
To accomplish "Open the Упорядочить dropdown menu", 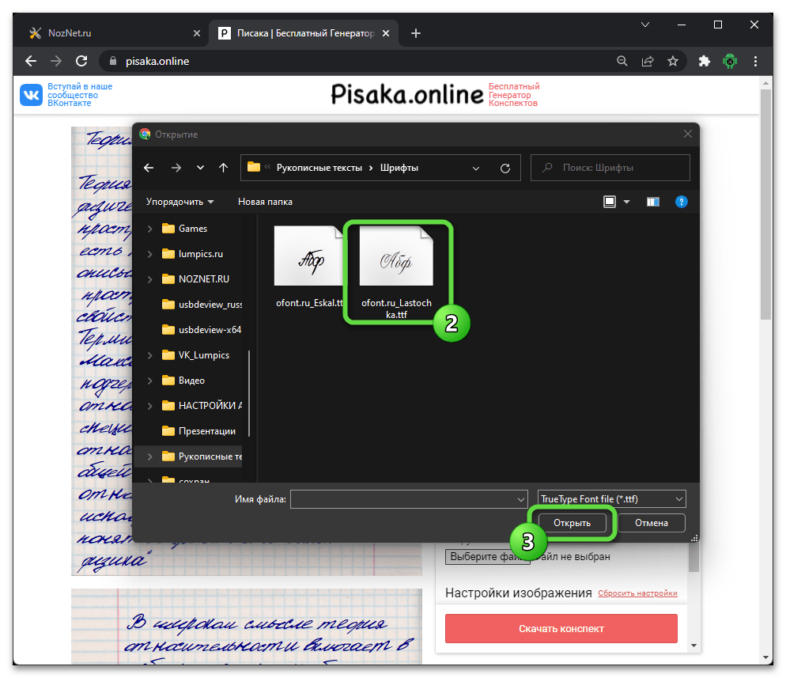I will click(179, 202).
